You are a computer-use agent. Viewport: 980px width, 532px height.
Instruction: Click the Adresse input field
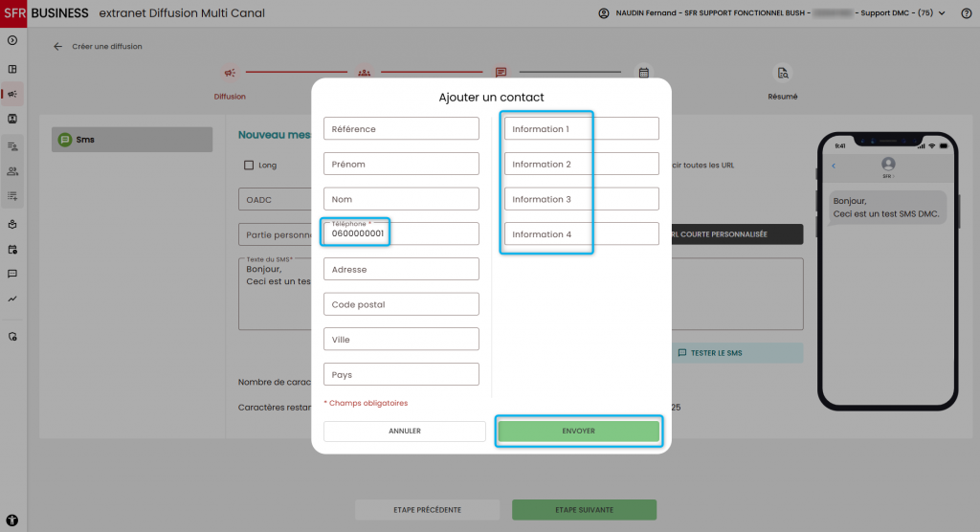pos(401,269)
